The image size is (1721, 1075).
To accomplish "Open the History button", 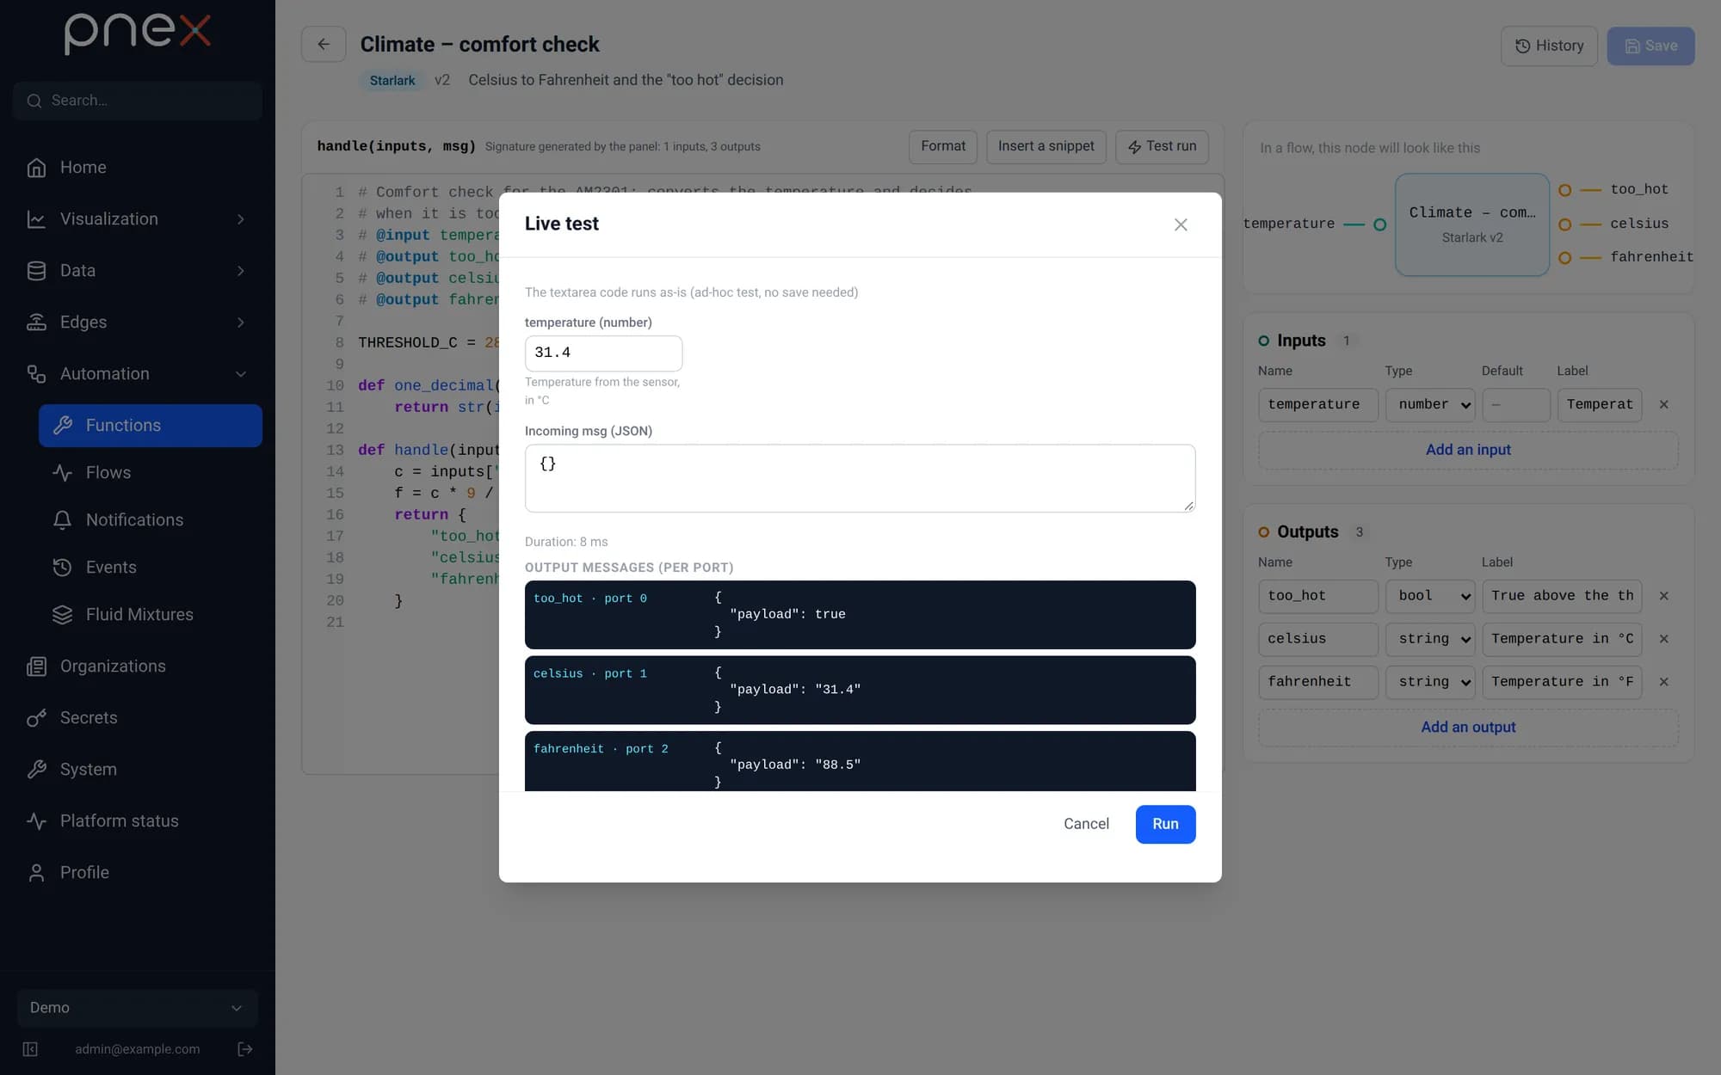I will click(1549, 46).
